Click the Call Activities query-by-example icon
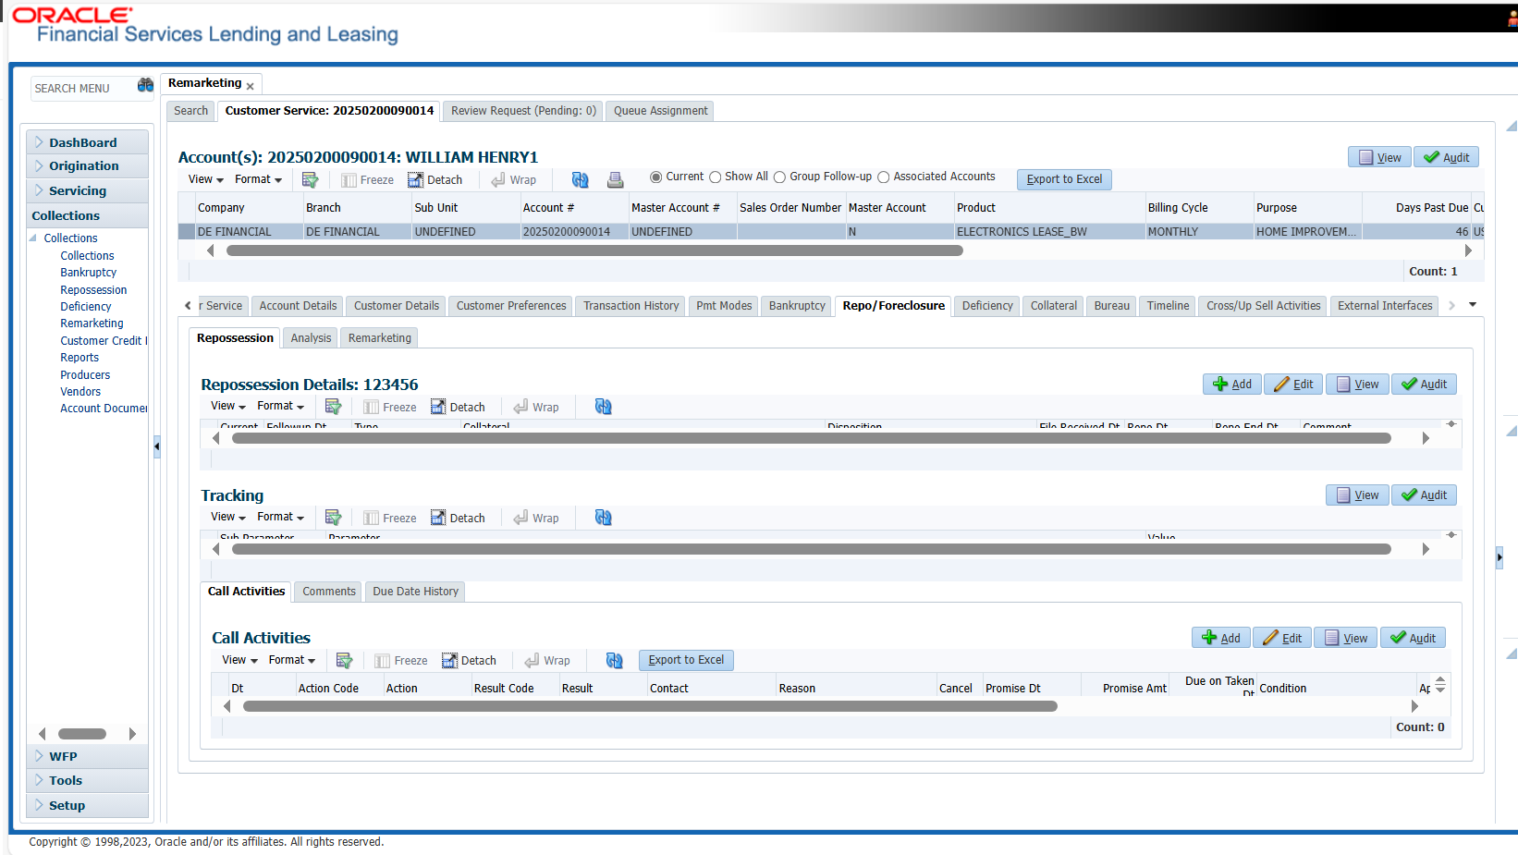The height and width of the screenshot is (855, 1518). [x=345, y=660]
